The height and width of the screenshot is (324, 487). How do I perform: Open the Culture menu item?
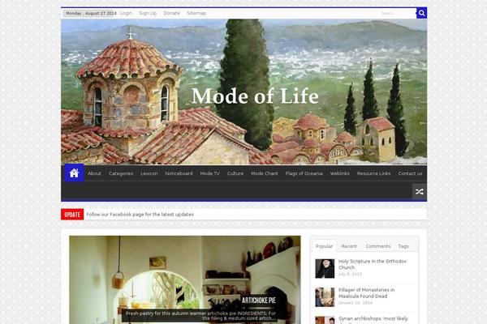point(235,173)
